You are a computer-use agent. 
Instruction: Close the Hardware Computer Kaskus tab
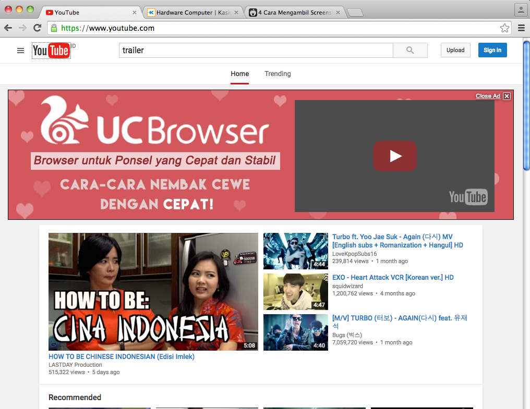[236, 13]
